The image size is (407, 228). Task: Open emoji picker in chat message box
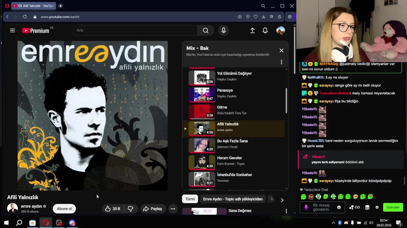[339, 207]
